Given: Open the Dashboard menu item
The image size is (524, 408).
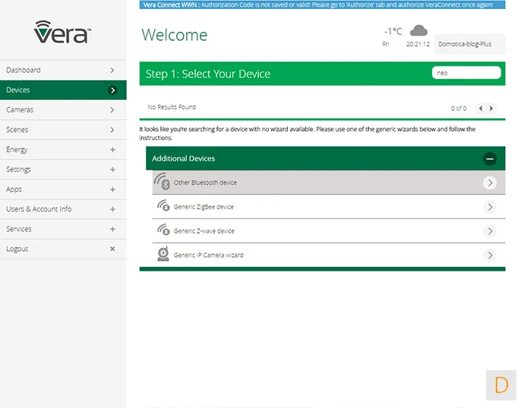Looking at the screenshot, I should pos(63,70).
